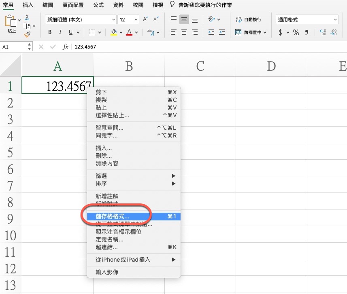Click the fx insert function icon
This screenshot has width=347, height=294.
pos(66,47)
